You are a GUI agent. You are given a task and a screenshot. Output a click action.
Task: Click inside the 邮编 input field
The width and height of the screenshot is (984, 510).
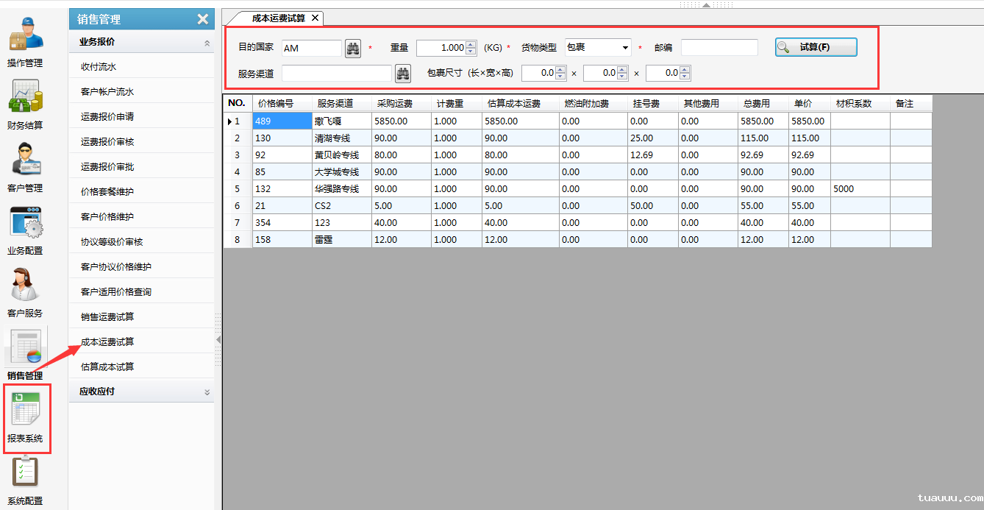(x=719, y=47)
